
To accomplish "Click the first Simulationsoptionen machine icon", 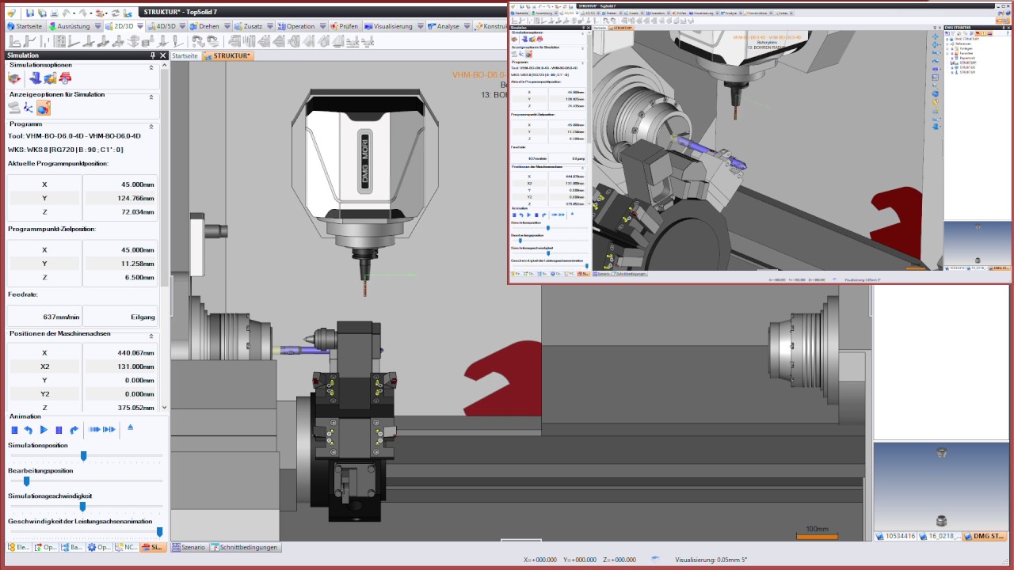I will [14, 78].
